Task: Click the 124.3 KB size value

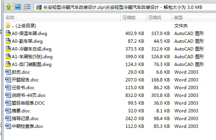Action: 135,64
